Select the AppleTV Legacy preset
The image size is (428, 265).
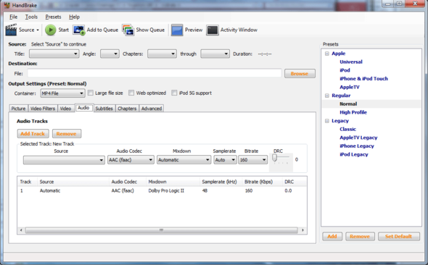click(358, 138)
